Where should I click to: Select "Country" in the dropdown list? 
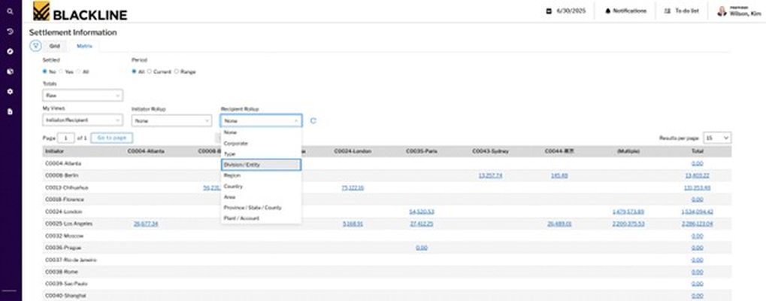tap(233, 186)
